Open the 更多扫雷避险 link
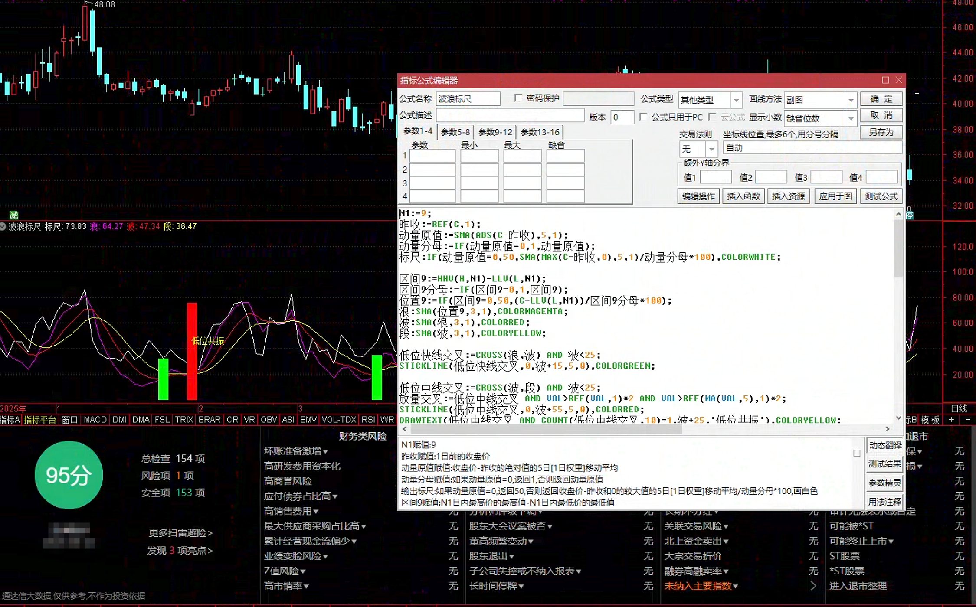Screen dimensions: 976x607 (180, 533)
